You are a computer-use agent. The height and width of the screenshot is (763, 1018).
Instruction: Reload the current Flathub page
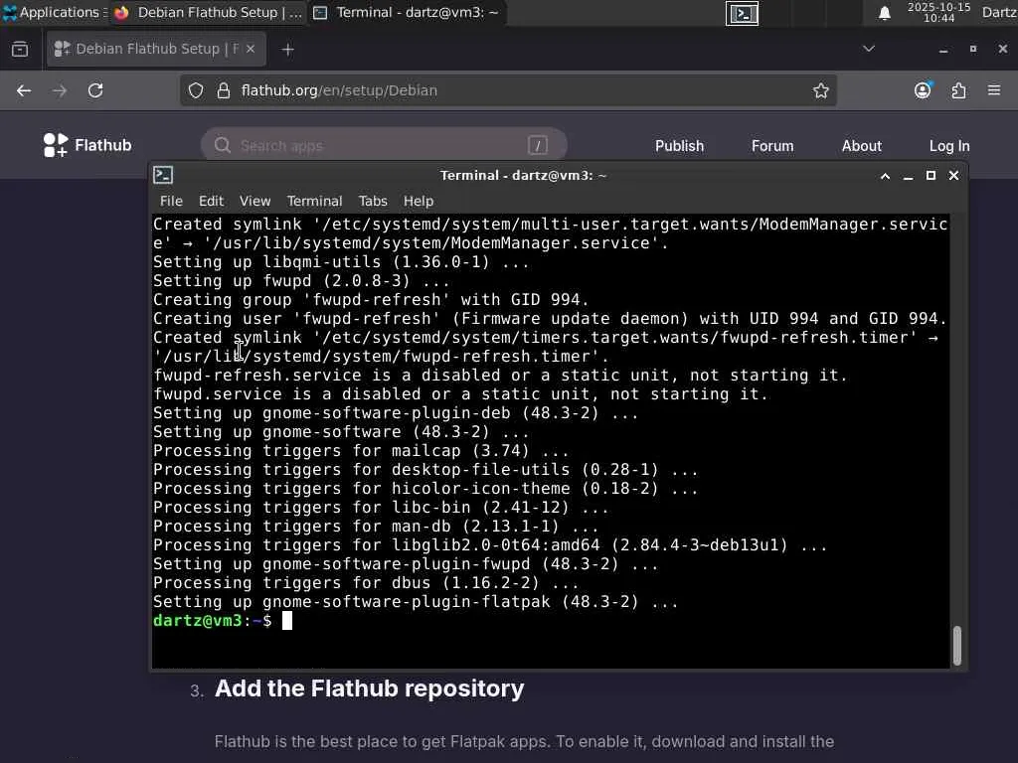(x=95, y=90)
